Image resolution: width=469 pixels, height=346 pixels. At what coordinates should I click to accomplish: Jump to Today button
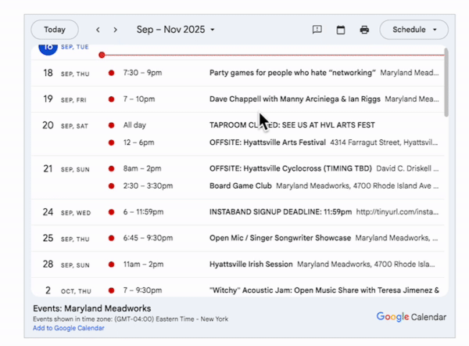[x=55, y=30]
